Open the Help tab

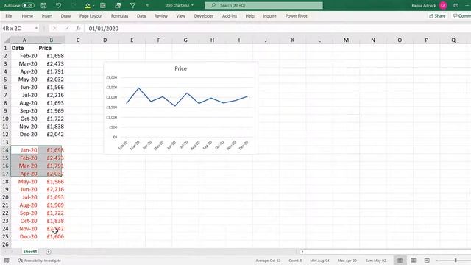pyautogui.click(x=250, y=16)
